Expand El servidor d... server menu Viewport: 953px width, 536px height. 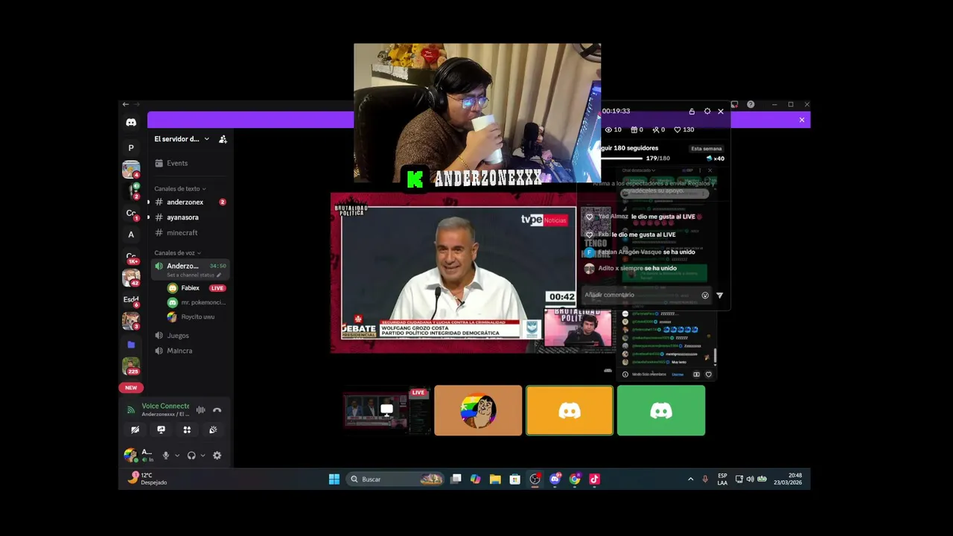click(182, 139)
